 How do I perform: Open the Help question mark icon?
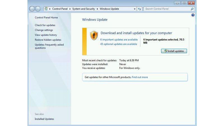pos(193,15)
